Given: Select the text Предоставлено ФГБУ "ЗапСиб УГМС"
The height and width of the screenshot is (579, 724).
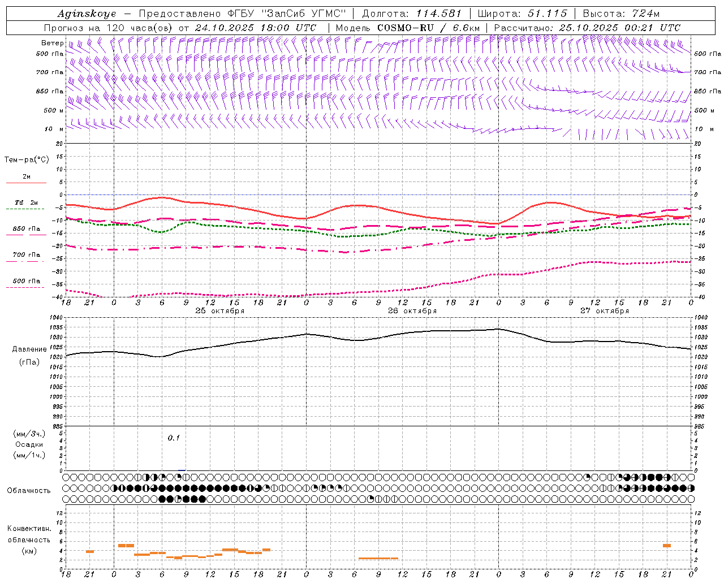Looking at the screenshot, I should pos(242,14).
